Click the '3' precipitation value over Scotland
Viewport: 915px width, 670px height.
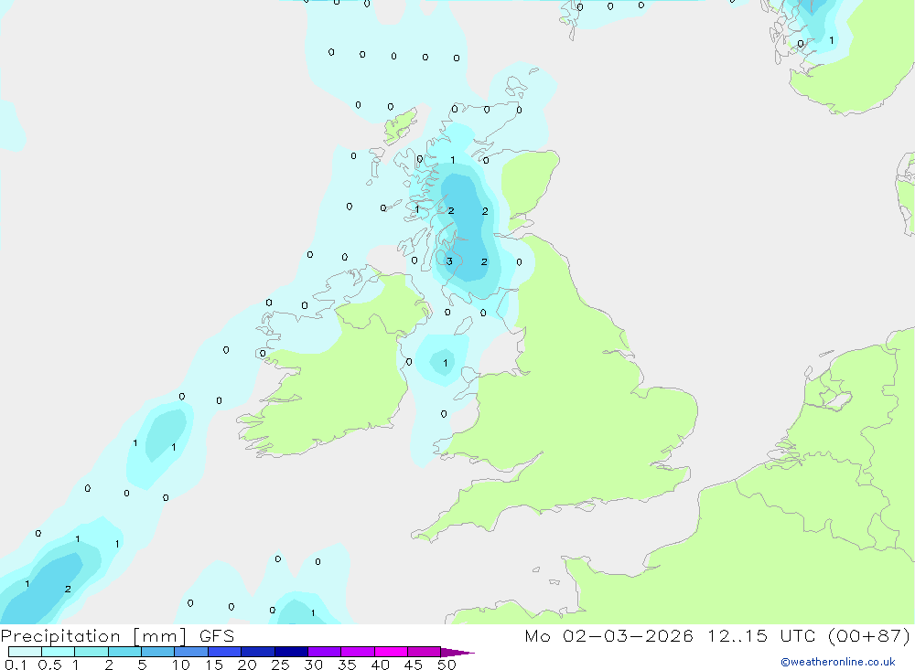click(x=449, y=261)
